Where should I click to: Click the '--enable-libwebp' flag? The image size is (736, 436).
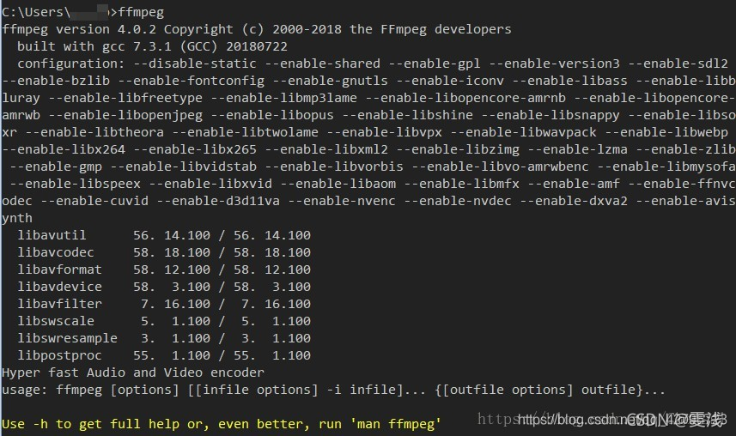[666, 132]
